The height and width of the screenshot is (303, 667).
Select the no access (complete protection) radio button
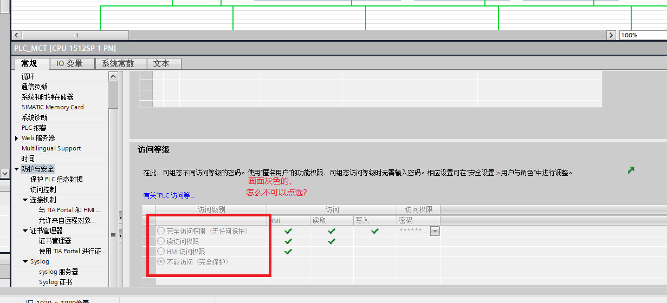pos(161,262)
